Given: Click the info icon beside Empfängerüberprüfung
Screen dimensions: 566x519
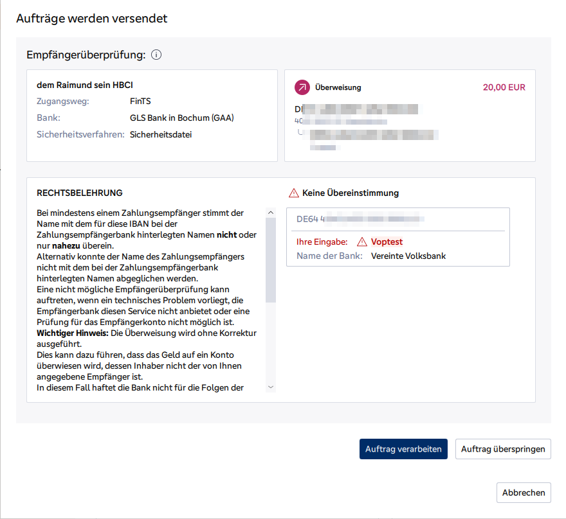Looking at the screenshot, I should point(156,55).
